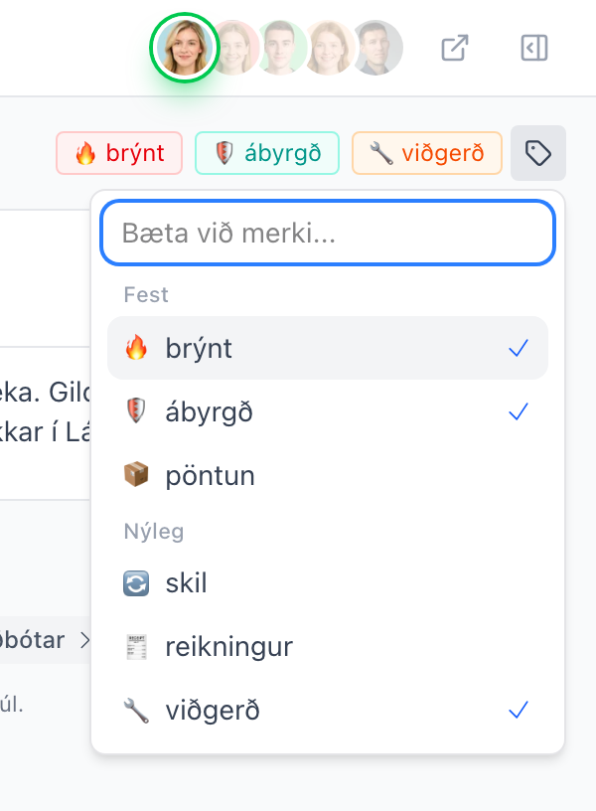
Task: Click the shield icon on ábyrgð chip
Action: click(x=223, y=153)
